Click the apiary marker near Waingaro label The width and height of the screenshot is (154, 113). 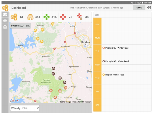point(36,30)
